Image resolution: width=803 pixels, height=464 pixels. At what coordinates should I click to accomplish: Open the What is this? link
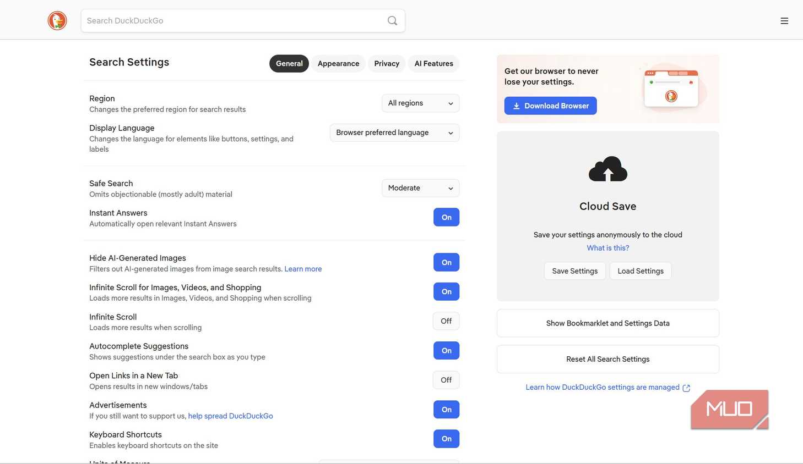608,248
